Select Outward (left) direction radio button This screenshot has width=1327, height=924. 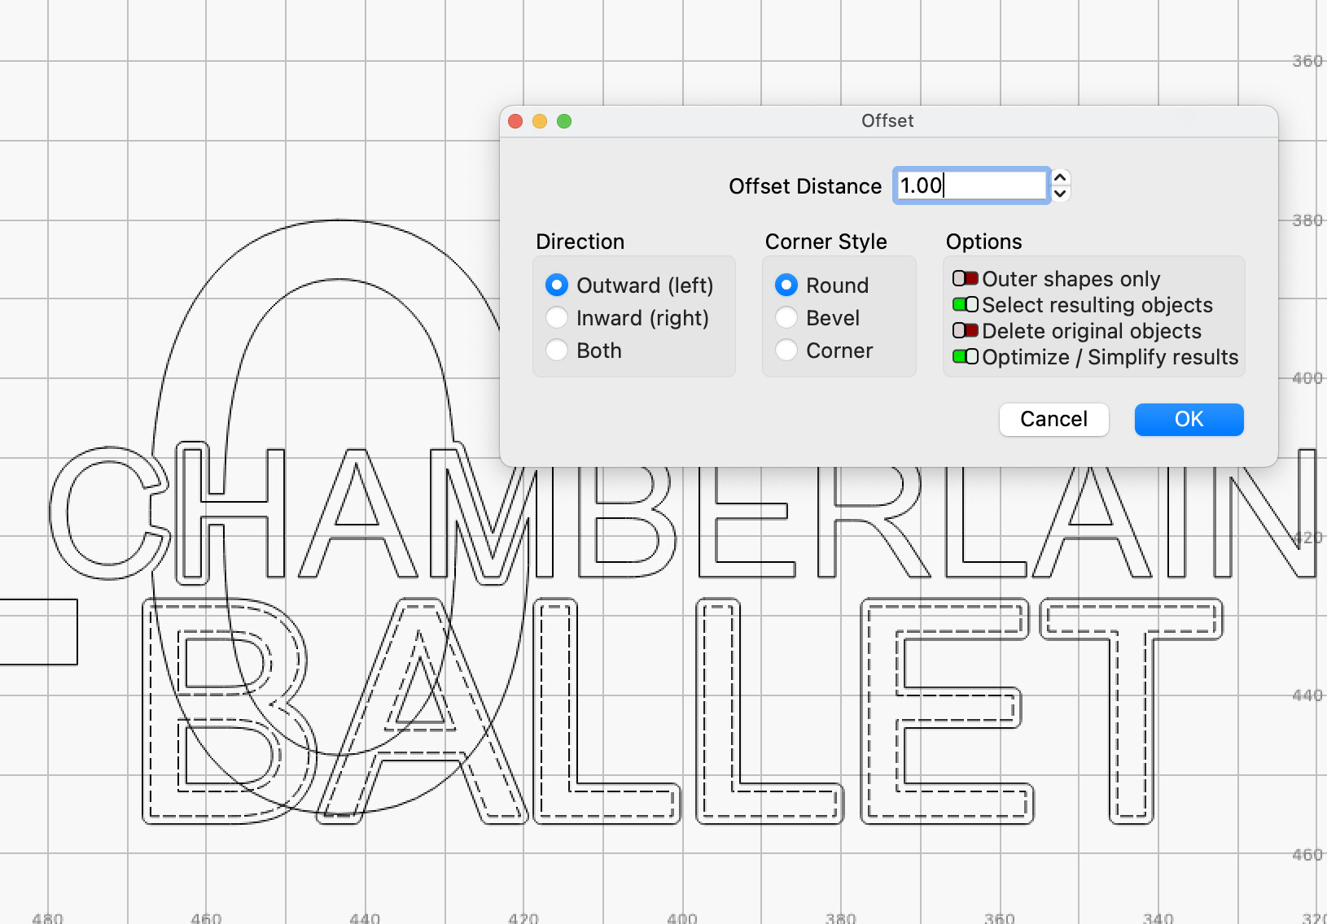(x=557, y=285)
